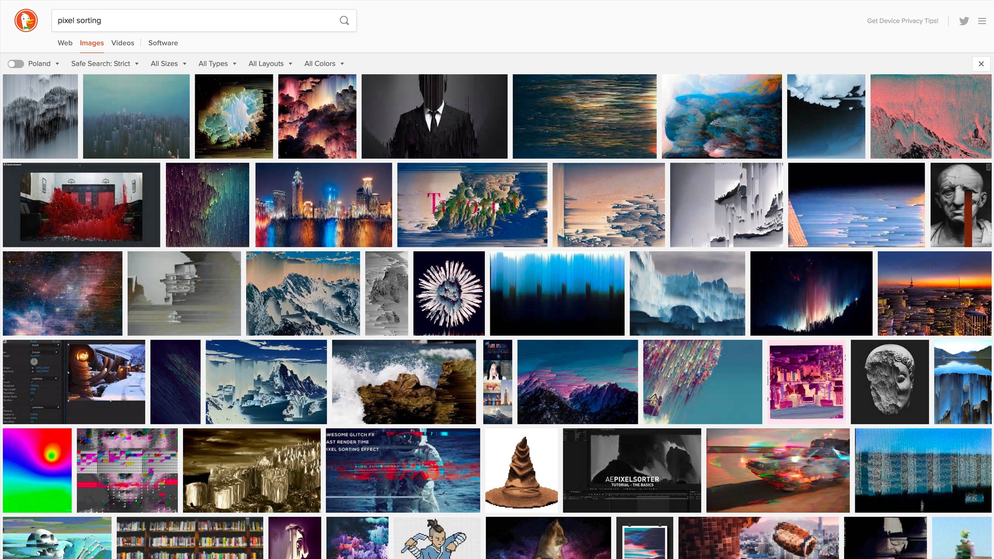Viewport: 994px width, 559px height.
Task: Open the Twitter bird icon
Action: pos(964,21)
